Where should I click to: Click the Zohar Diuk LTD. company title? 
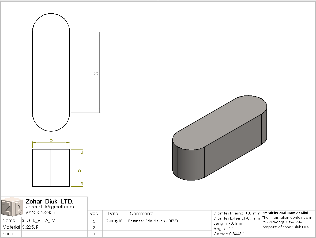click(49, 201)
